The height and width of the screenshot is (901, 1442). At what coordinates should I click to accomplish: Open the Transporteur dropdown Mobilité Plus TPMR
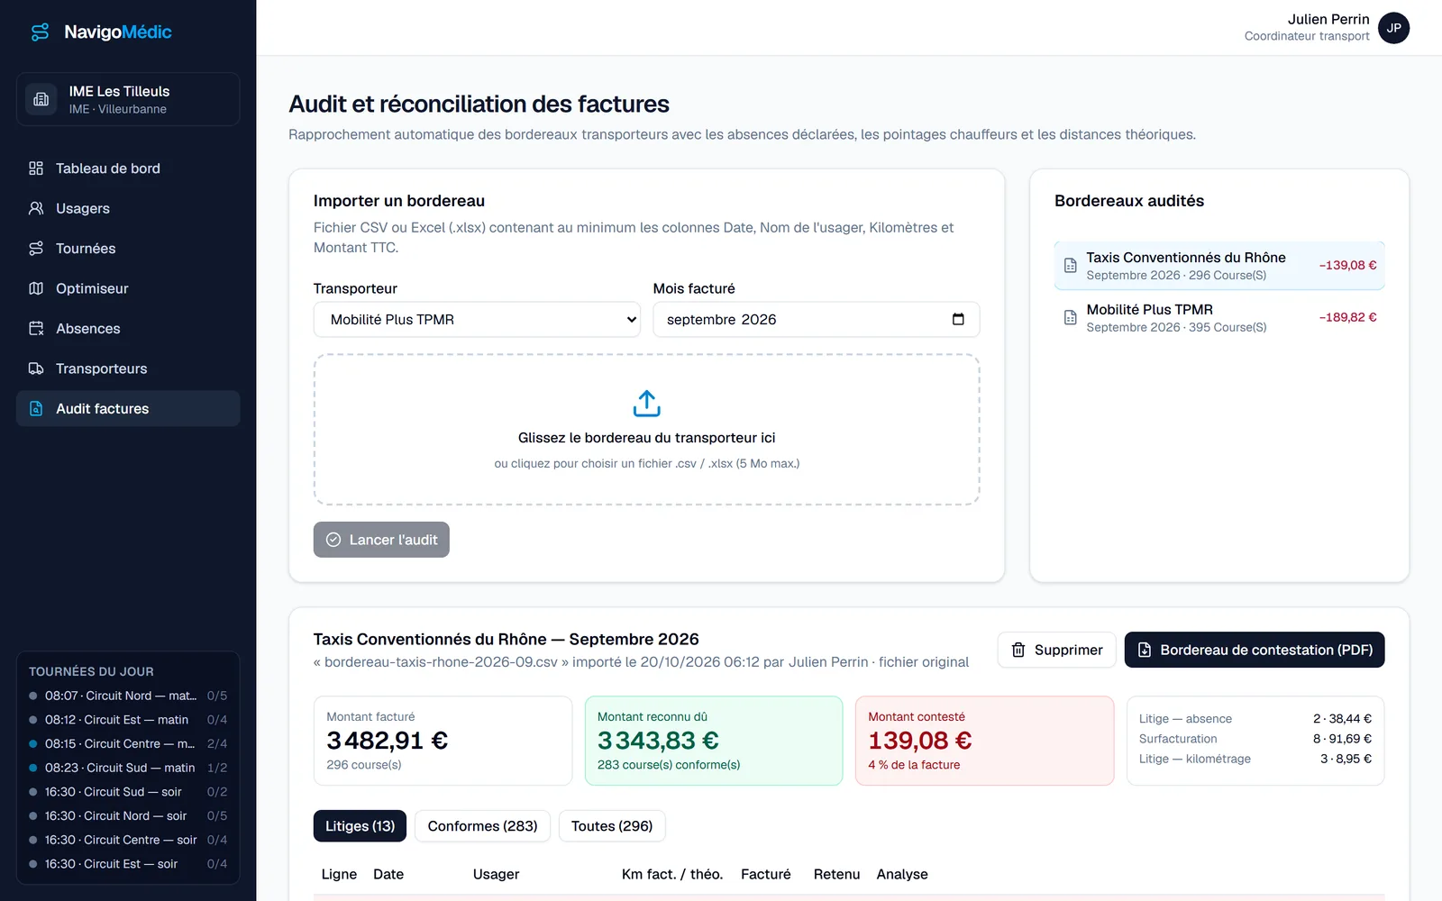tap(477, 320)
